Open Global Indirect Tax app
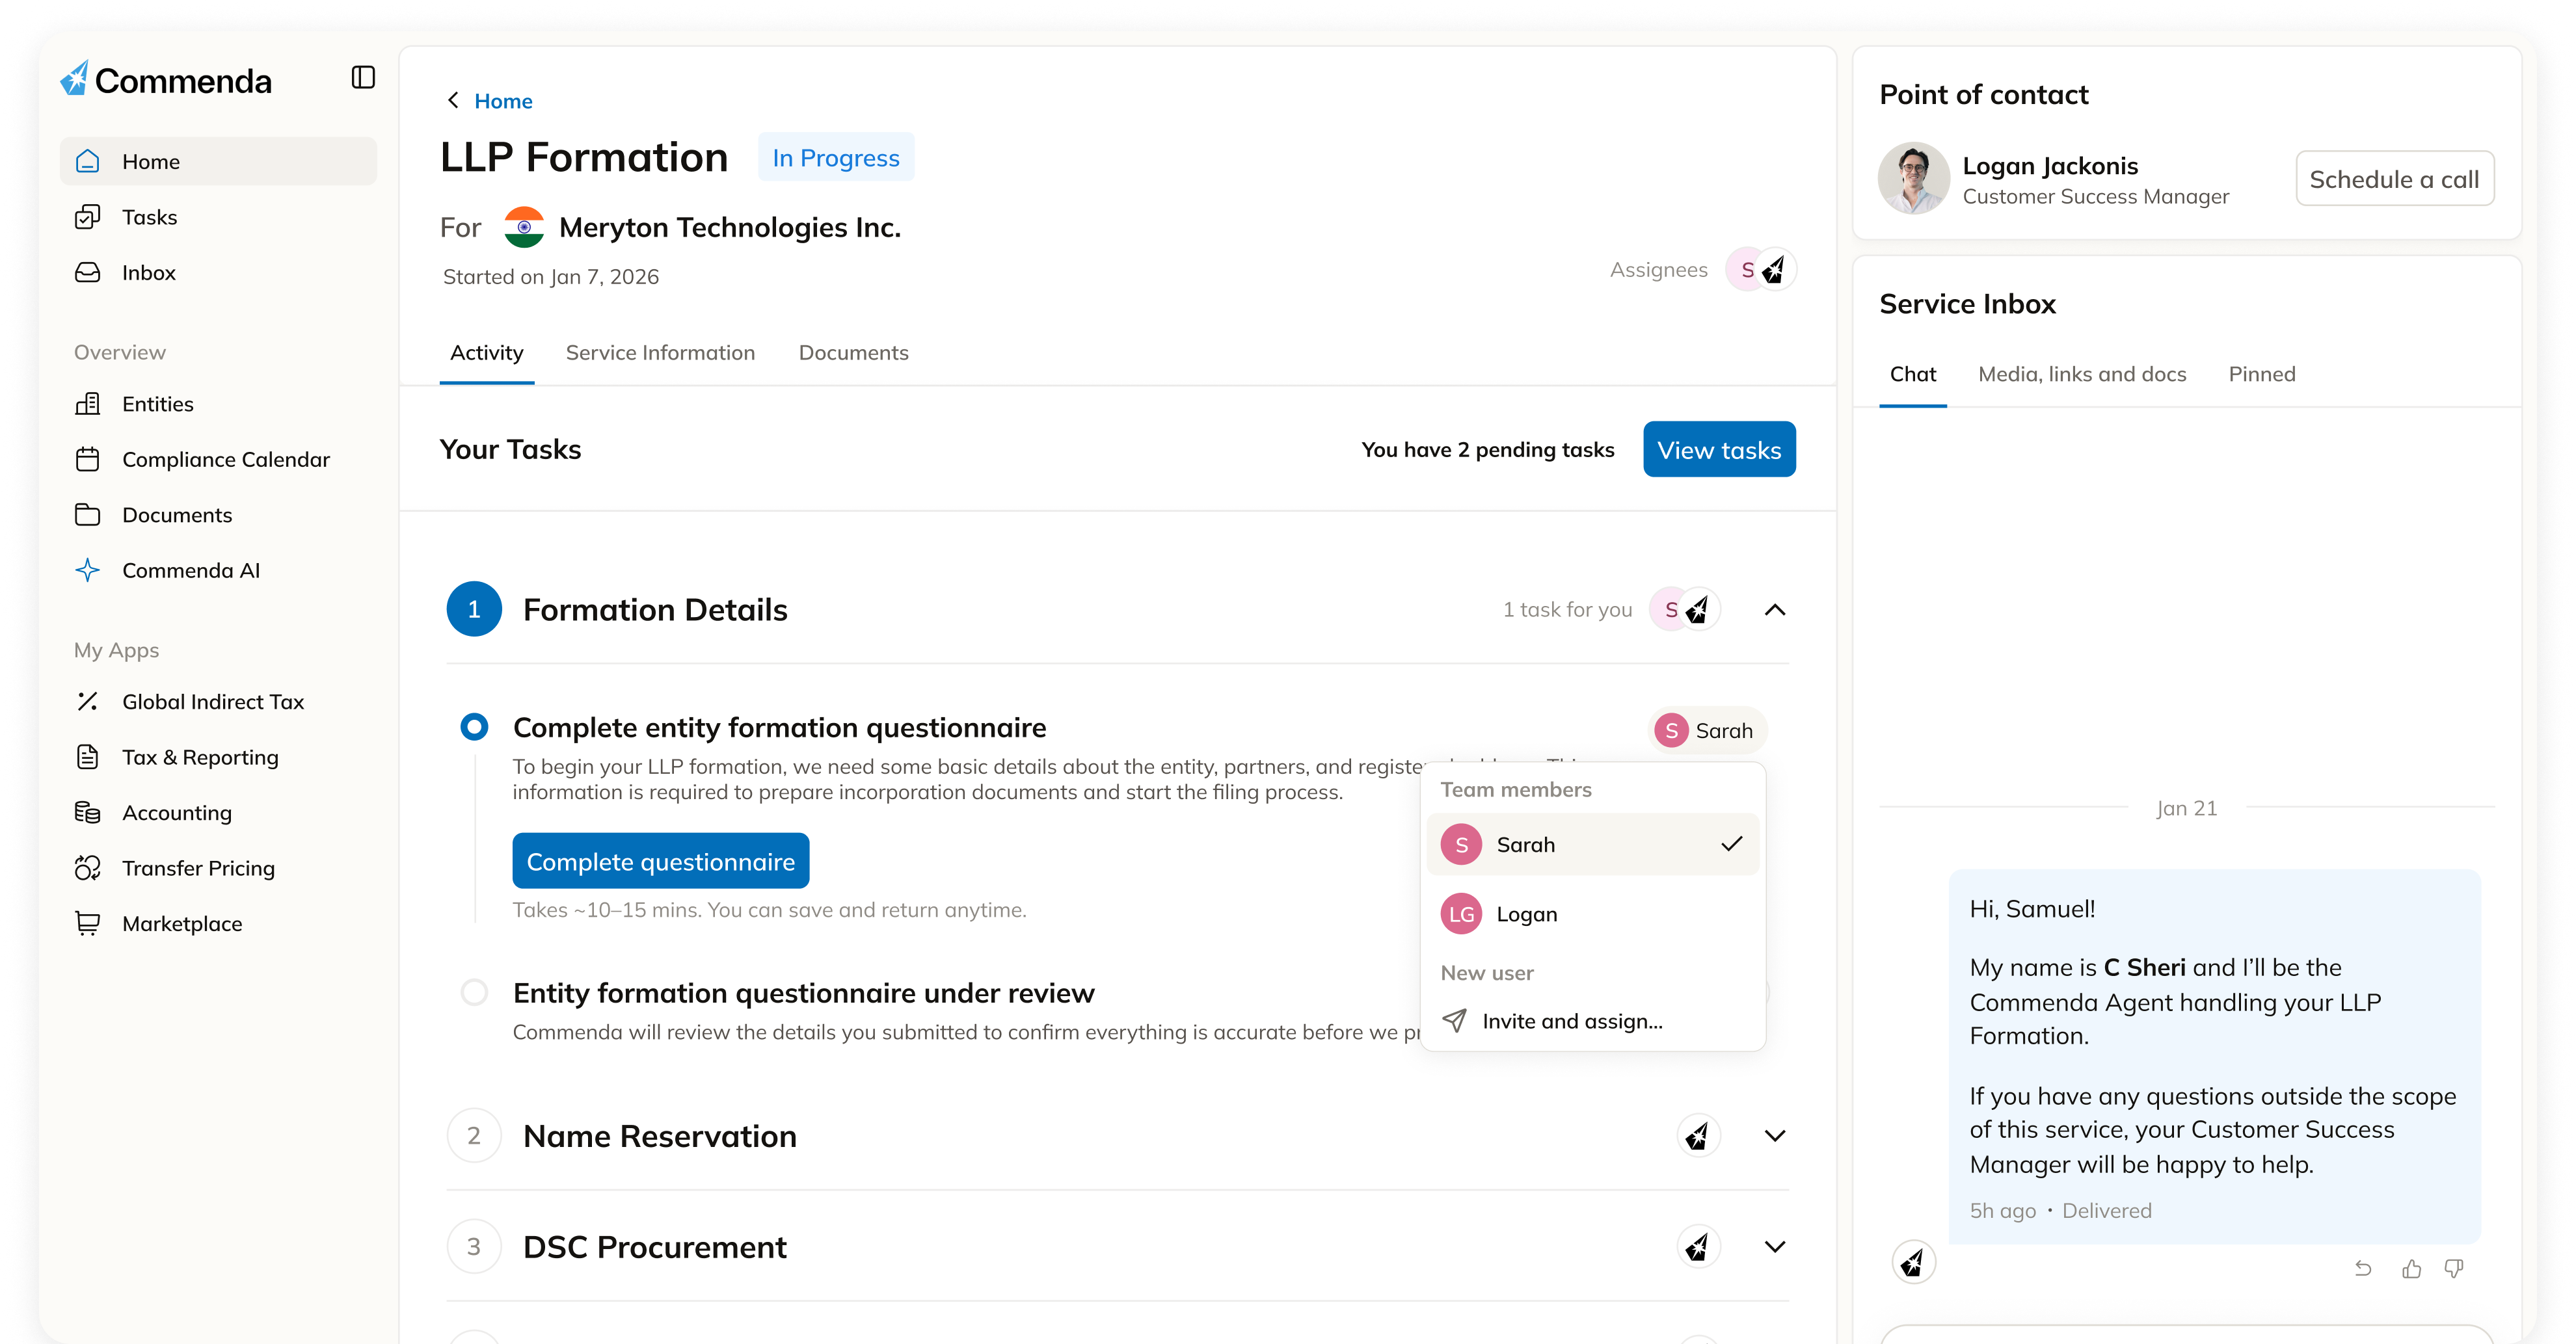Screen dimensions: 2576x1344 pyautogui.click(x=218, y=702)
